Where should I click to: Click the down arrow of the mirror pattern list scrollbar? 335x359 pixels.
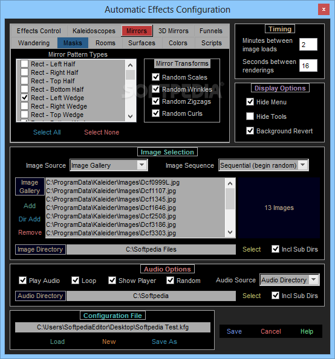click(131, 116)
